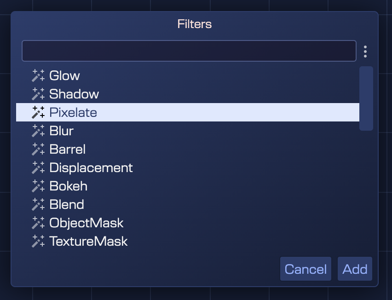Screen dimensions: 392x300
Task: Click the filter search input field
Action: (189, 51)
